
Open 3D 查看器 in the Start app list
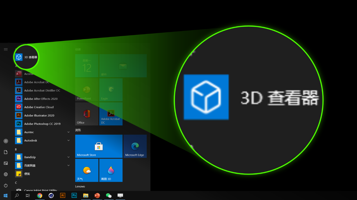pos(26,57)
